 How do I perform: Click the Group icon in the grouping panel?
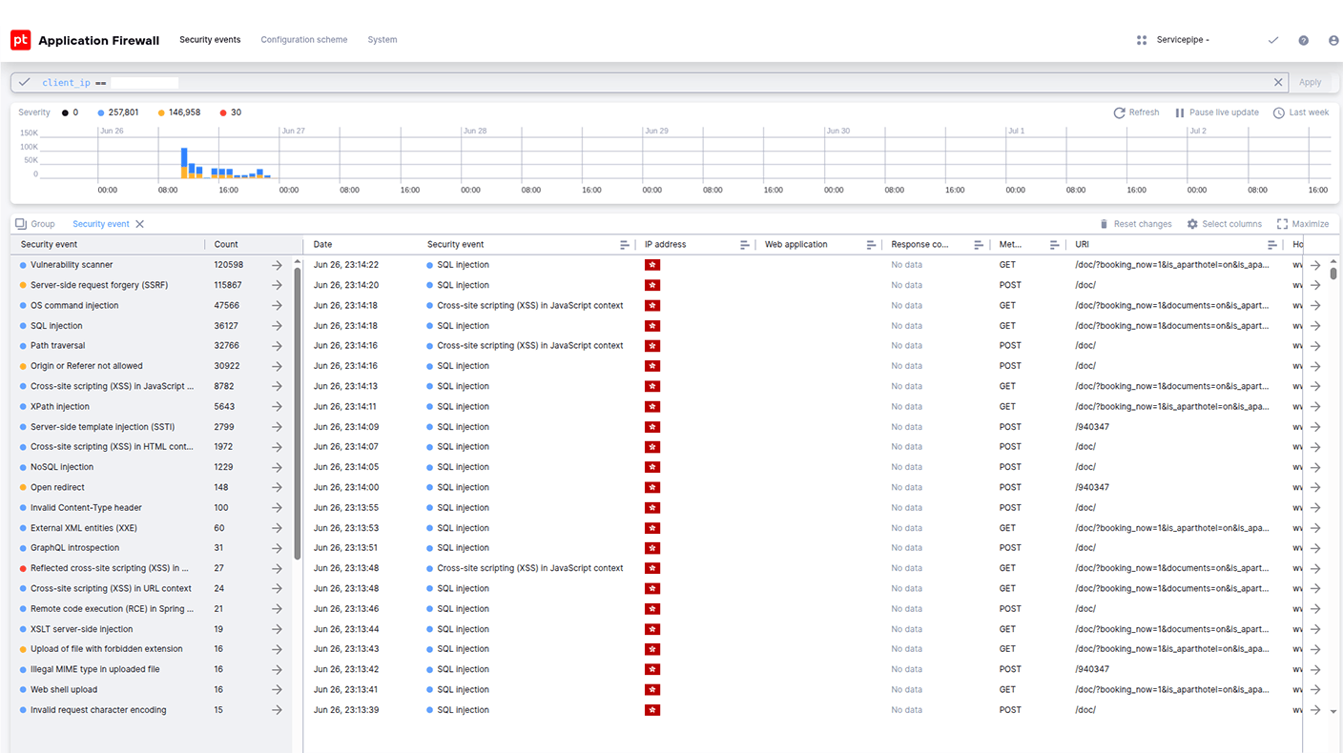click(21, 223)
